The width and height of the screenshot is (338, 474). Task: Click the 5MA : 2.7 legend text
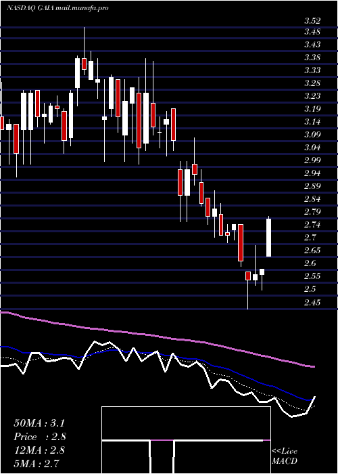[37, 463]
